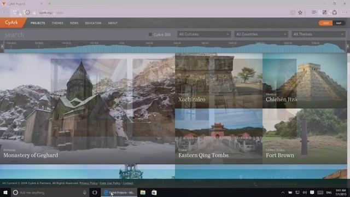Open File Explorer from the taskbar

143,192
